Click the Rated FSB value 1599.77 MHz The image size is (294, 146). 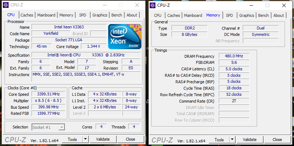[x=48, y=113]
